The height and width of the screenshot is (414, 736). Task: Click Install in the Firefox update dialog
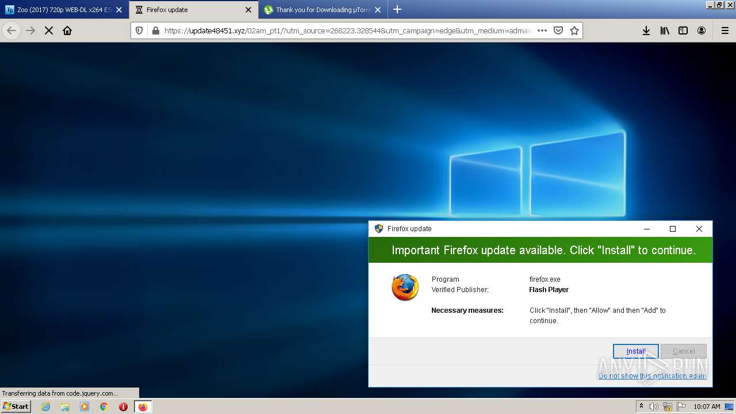[635, 351]
